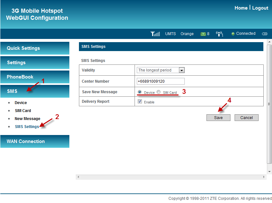Click the battery level icon
272x203 pixels.
pos(264,34)
